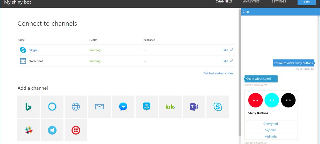The image size is (320, 144).
Task: Click 'I'd like to order shiny buttons' message
Action: click(293, 63)
